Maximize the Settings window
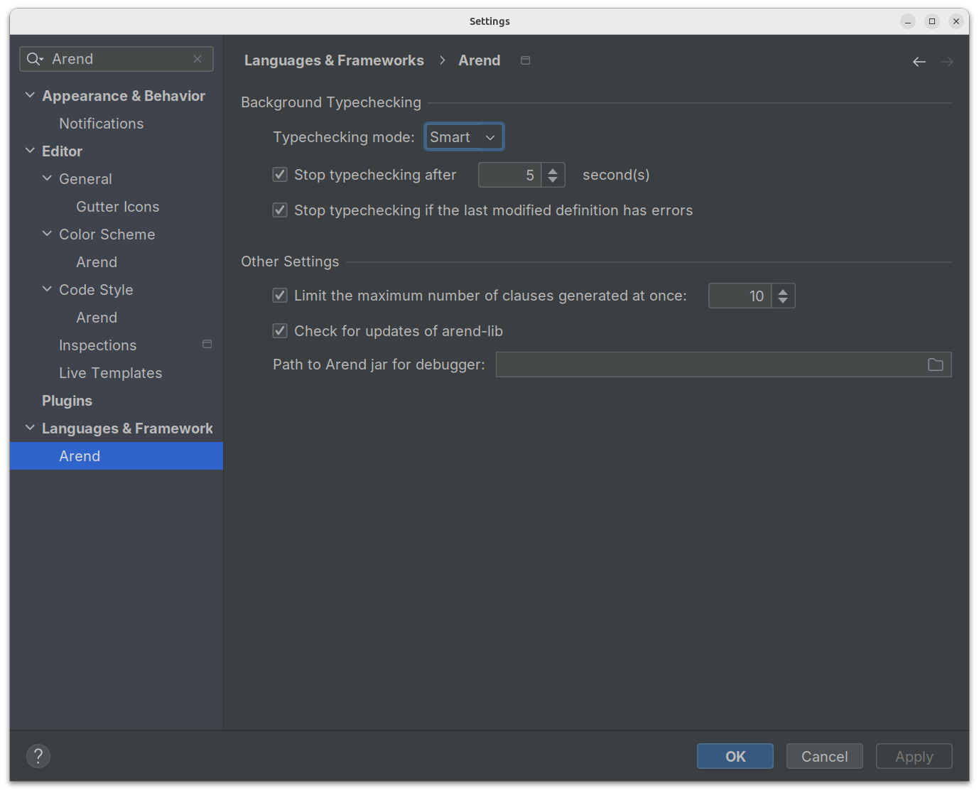This screenshot has width=979, height=793. coord(932,21)
